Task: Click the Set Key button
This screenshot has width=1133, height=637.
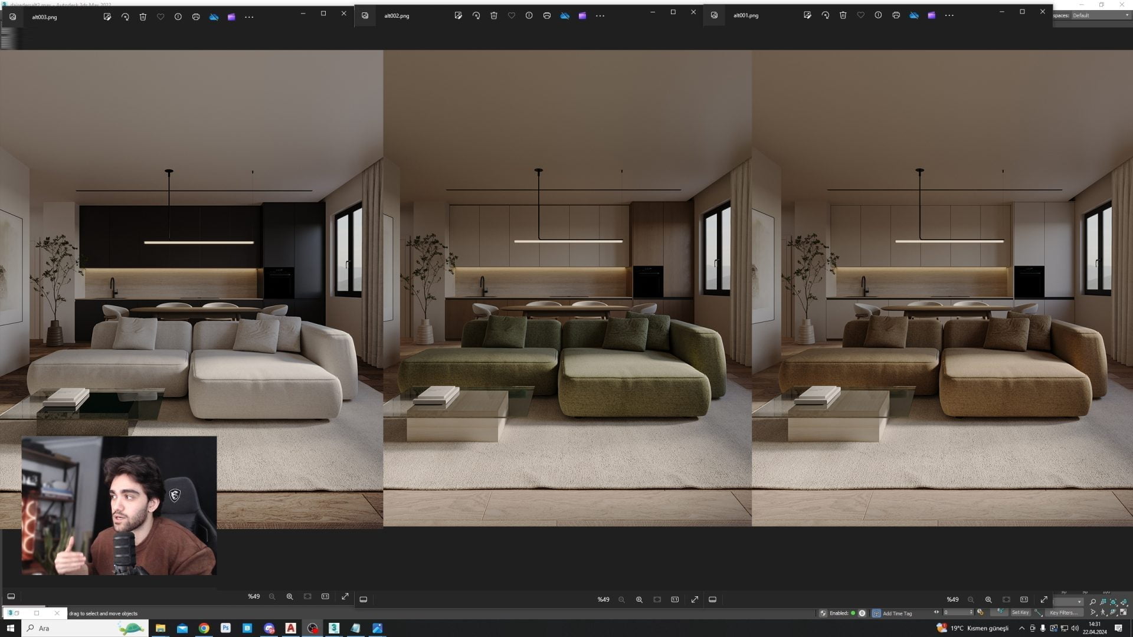Action: pos(1020,612)
